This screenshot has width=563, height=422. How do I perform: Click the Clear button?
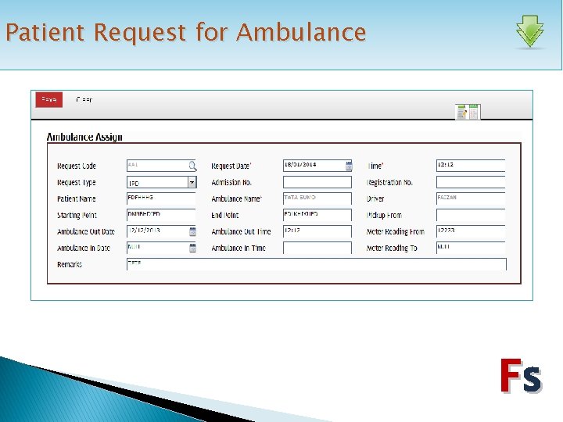click(x=84, y=99)
